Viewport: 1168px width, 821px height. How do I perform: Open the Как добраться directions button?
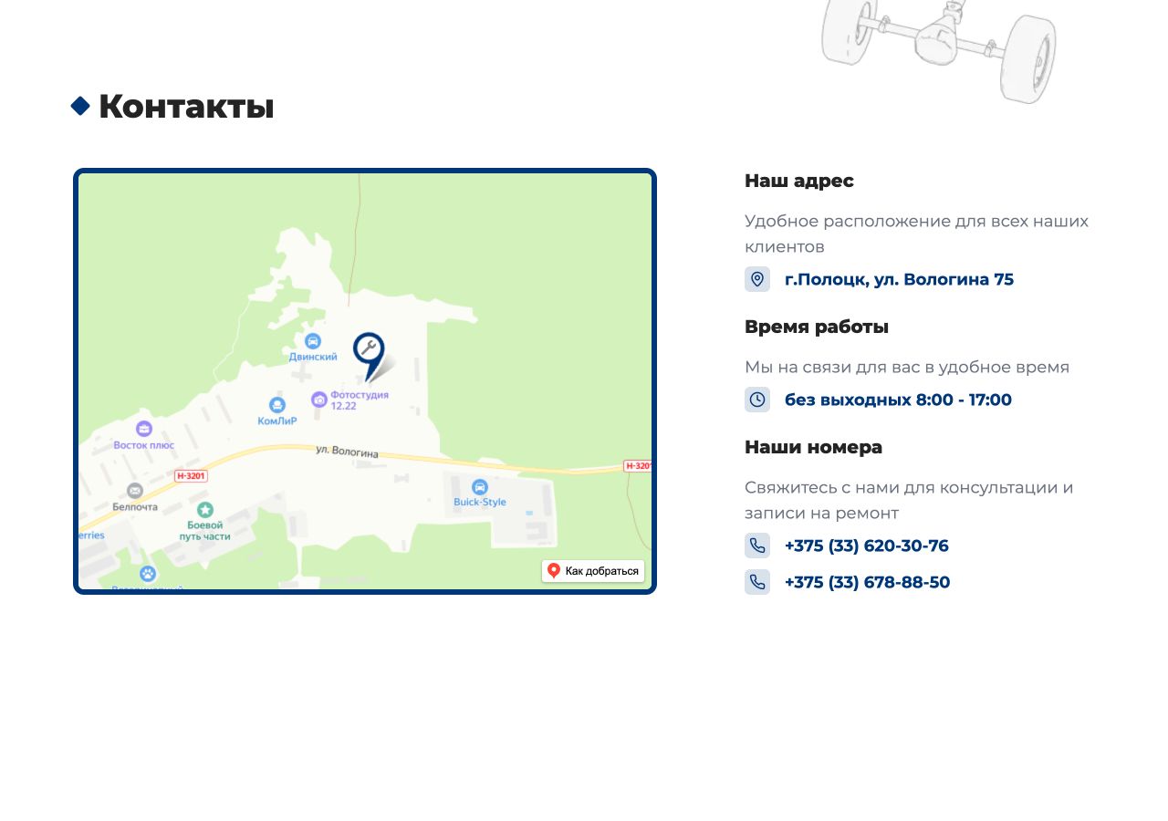[593, 571]
